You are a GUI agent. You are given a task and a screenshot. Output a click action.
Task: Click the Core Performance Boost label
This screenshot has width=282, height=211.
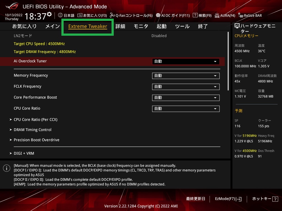[x=35, y=97]
